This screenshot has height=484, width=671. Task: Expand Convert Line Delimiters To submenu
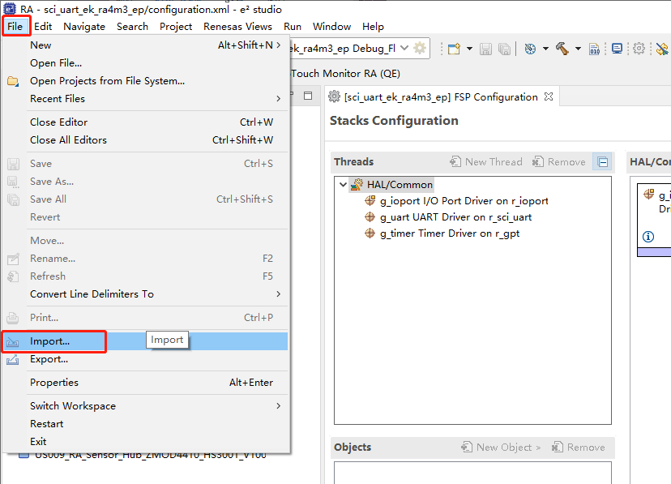[x=146, y=294]
